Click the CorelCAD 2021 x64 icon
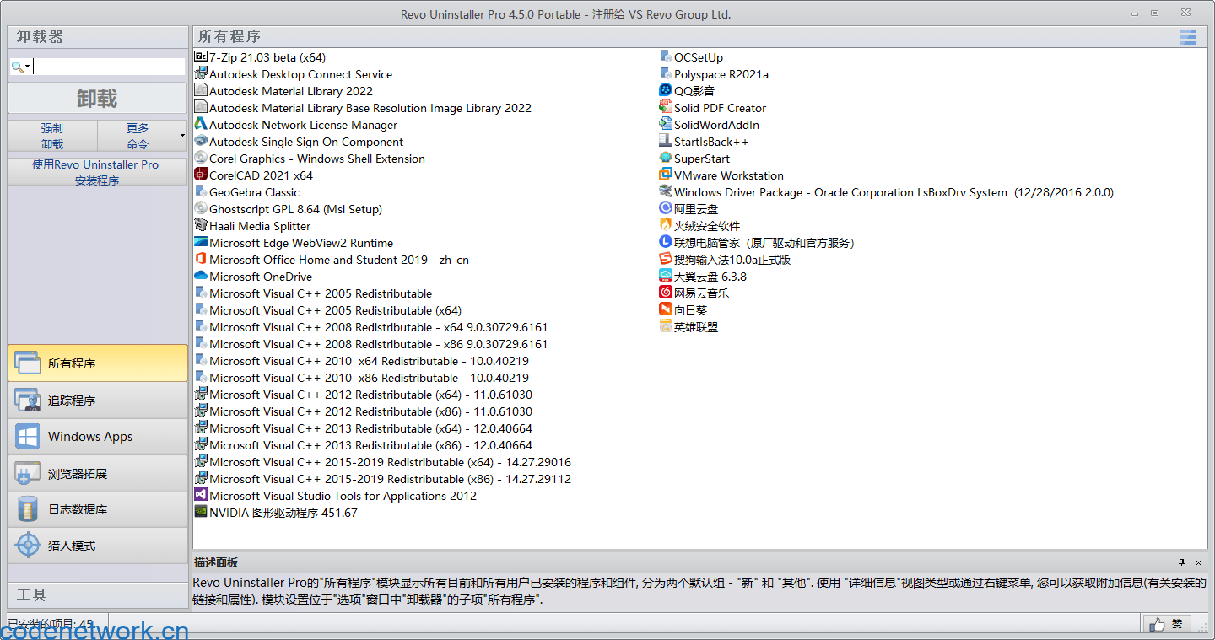 pos(201,175)
